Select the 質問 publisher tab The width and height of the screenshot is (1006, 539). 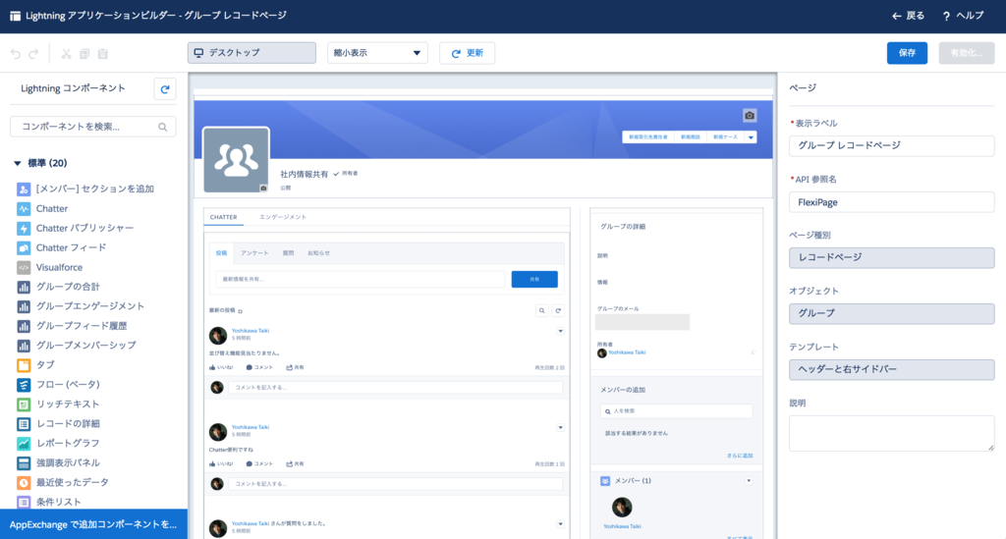(x=288, y=253)
